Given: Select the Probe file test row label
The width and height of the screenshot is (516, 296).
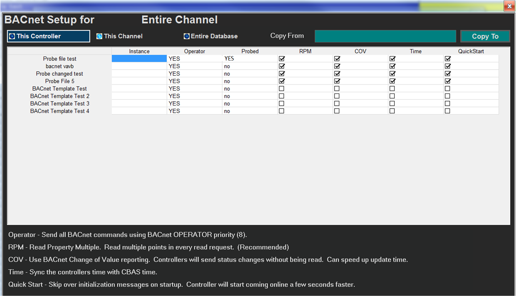Looking at the screenshot, I should click(x=60, y=59).
